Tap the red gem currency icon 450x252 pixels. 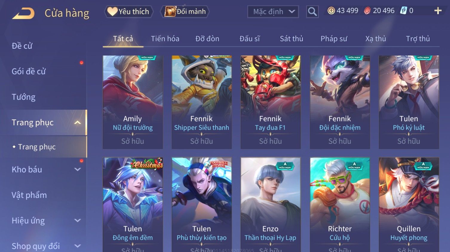pos(367,11)
